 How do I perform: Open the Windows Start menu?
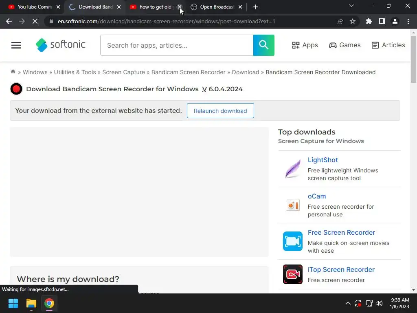pyautogui.click(x=13, y=303)
